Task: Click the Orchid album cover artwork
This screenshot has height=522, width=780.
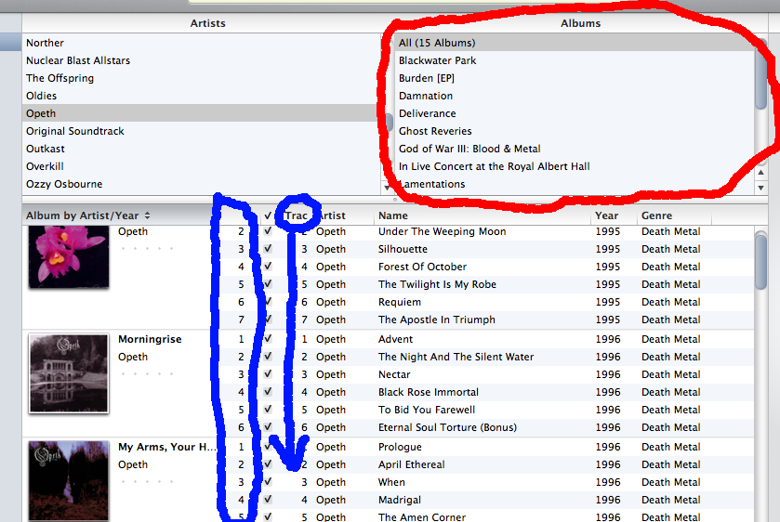Action: [x=69, y=256]
